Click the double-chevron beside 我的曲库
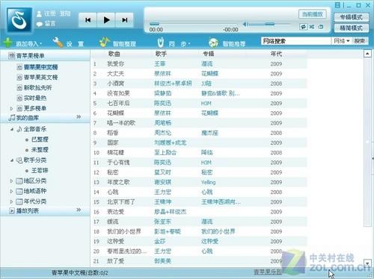The image size is (374, 279). tap(79, 116)
